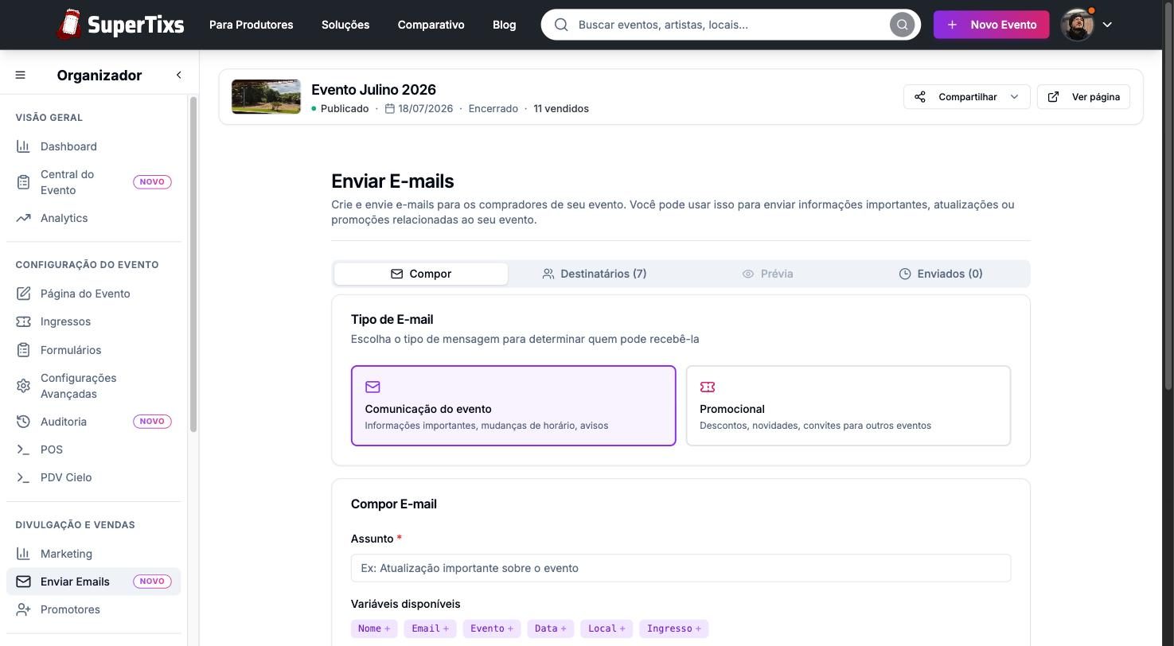1174x646 pixels.
Task: Switch to the Prévia tab
Action: tap(768, 274)
